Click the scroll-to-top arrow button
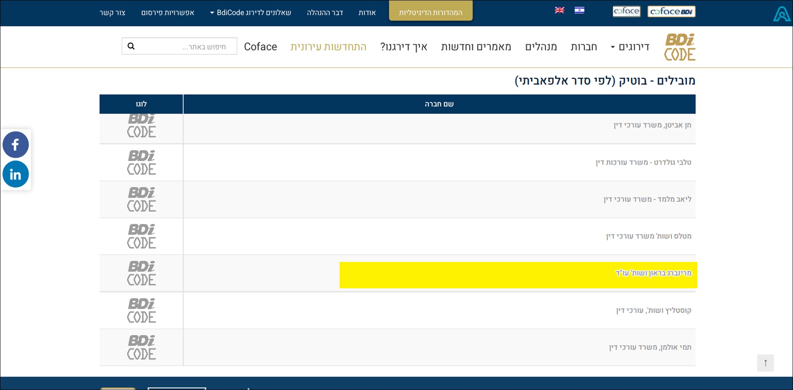This screenshot has height=390, width=793. click(x=765, y=363)
